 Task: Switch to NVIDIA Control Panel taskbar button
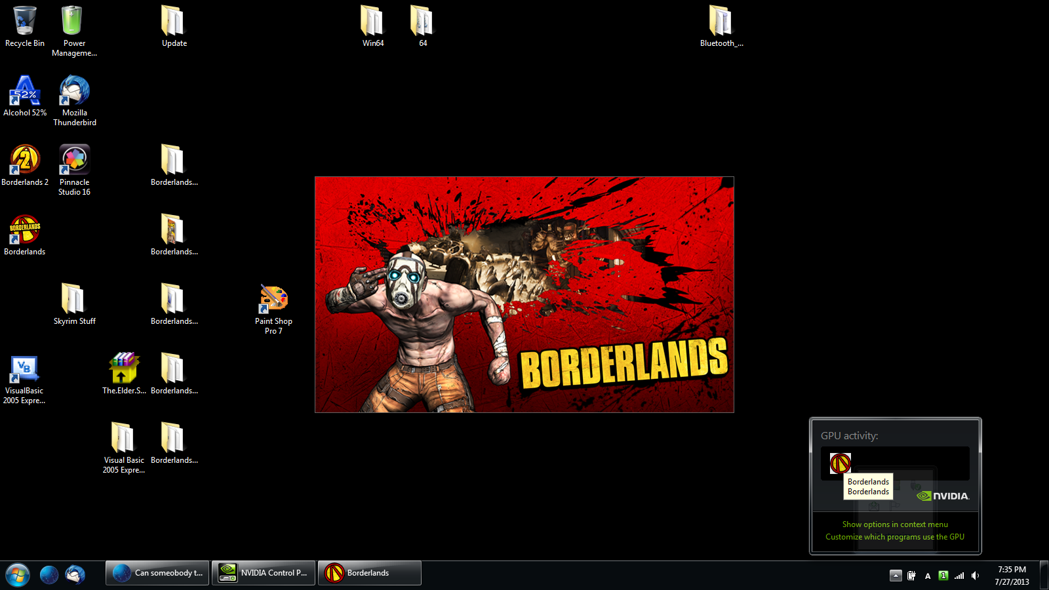(264, 573)
